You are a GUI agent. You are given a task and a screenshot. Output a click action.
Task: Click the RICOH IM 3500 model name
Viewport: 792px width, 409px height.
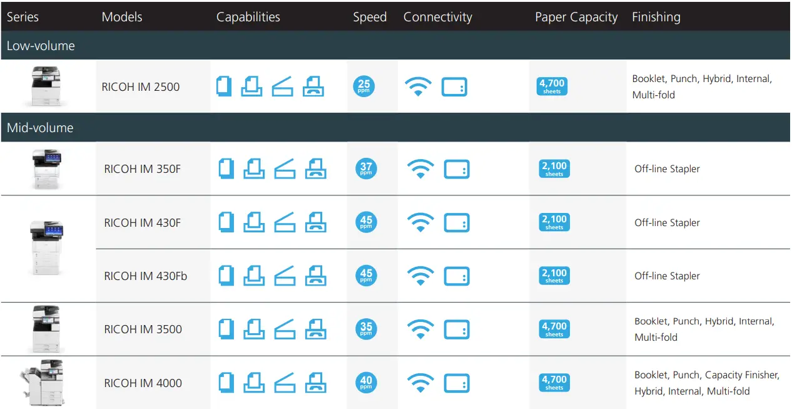point(143,329)
